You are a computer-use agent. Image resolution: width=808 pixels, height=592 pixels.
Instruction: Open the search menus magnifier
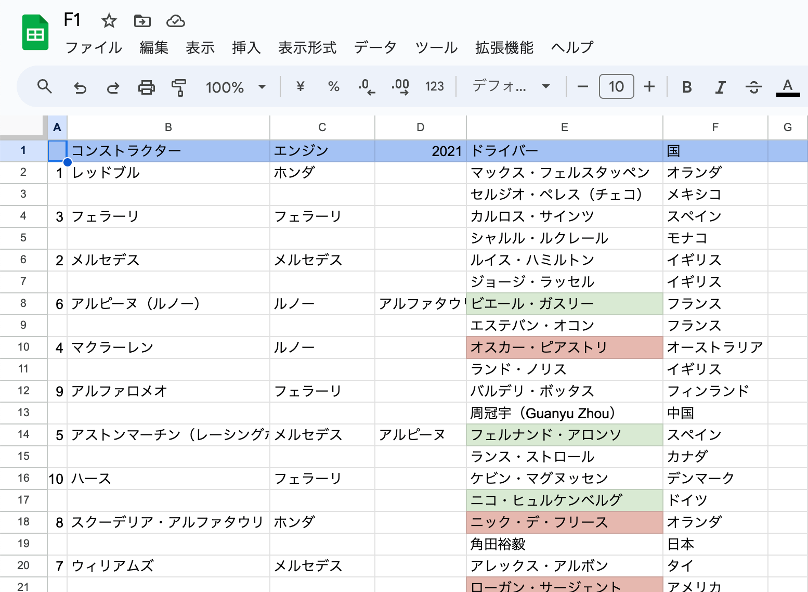click(x=45, y=86)
